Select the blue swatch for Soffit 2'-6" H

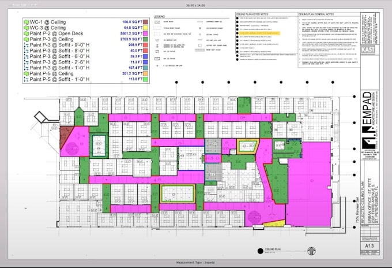[145, 62]
